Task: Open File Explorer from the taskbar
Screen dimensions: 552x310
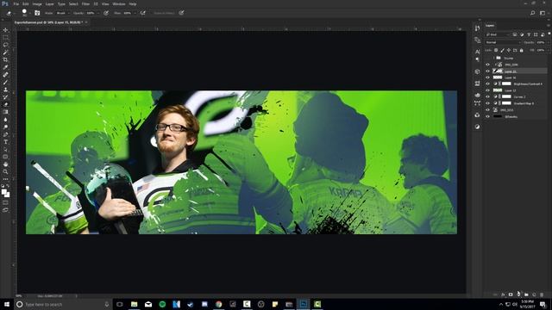Action: pyautogui.click(x=135, y=304)
